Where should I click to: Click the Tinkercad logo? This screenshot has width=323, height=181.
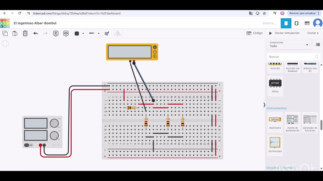click(5, 23)
